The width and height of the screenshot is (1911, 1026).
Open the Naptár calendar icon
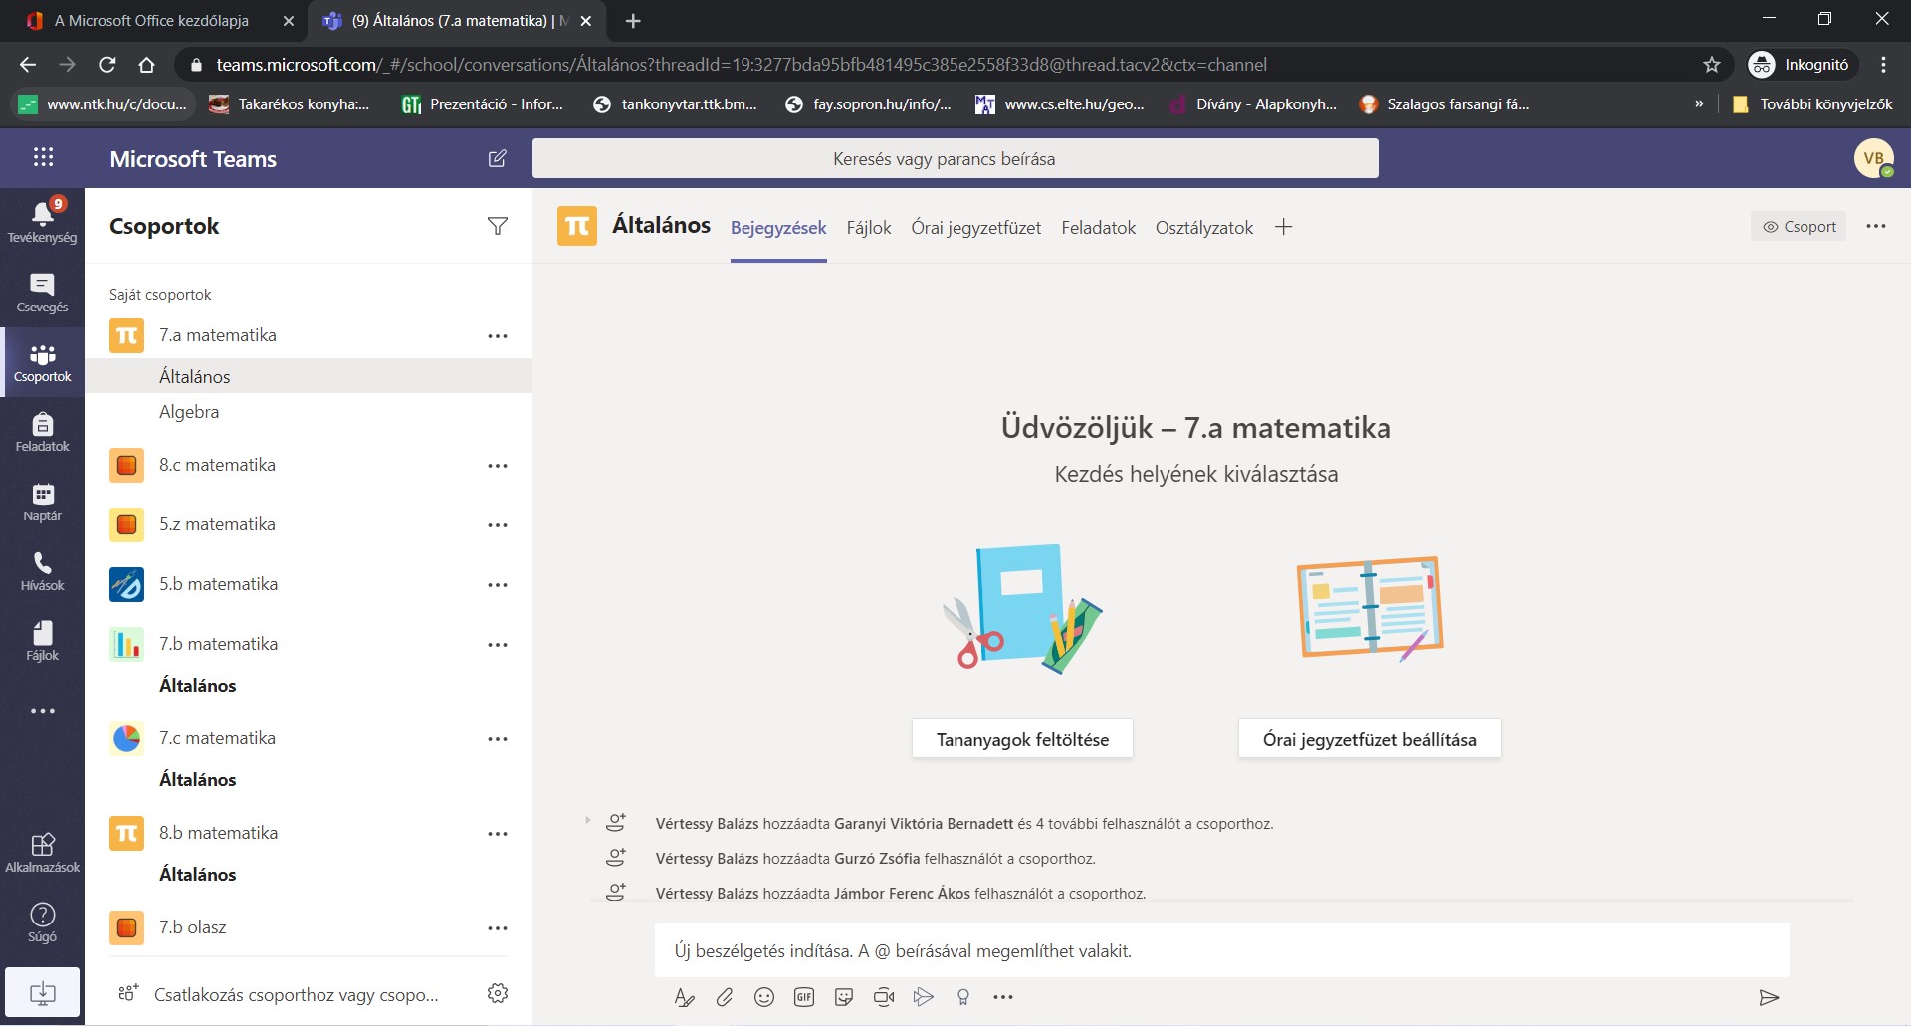pos(42,502)
